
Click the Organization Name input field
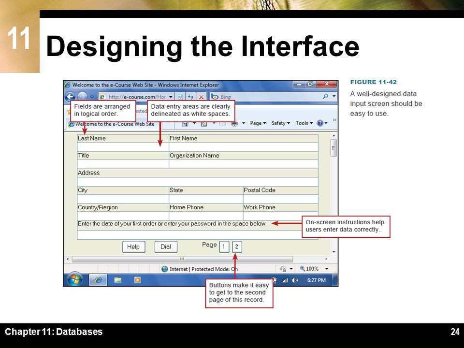coord(244,164)
